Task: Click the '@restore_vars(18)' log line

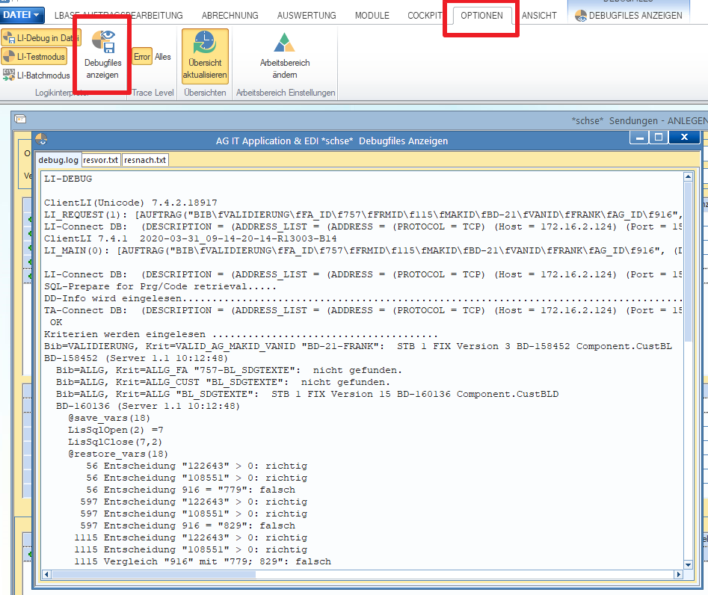Action: coord(118,454)
